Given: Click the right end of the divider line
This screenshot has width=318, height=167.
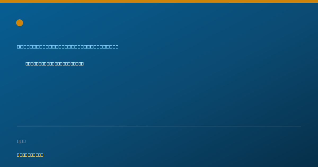Looking at the screenshot, I should [x=301, y=126].
